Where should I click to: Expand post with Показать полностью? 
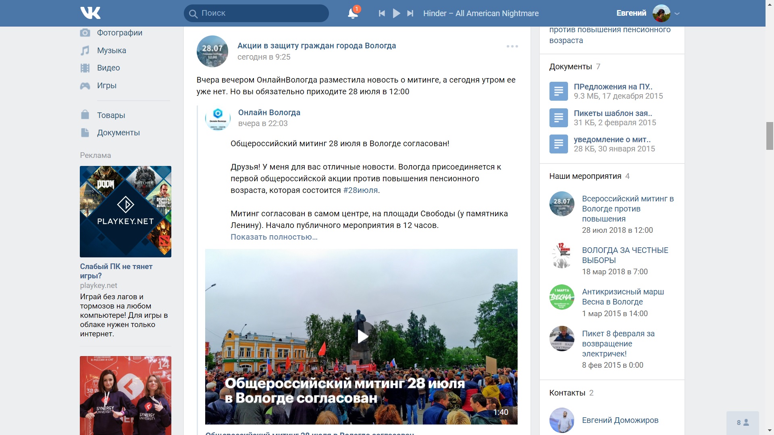[274, 237]
